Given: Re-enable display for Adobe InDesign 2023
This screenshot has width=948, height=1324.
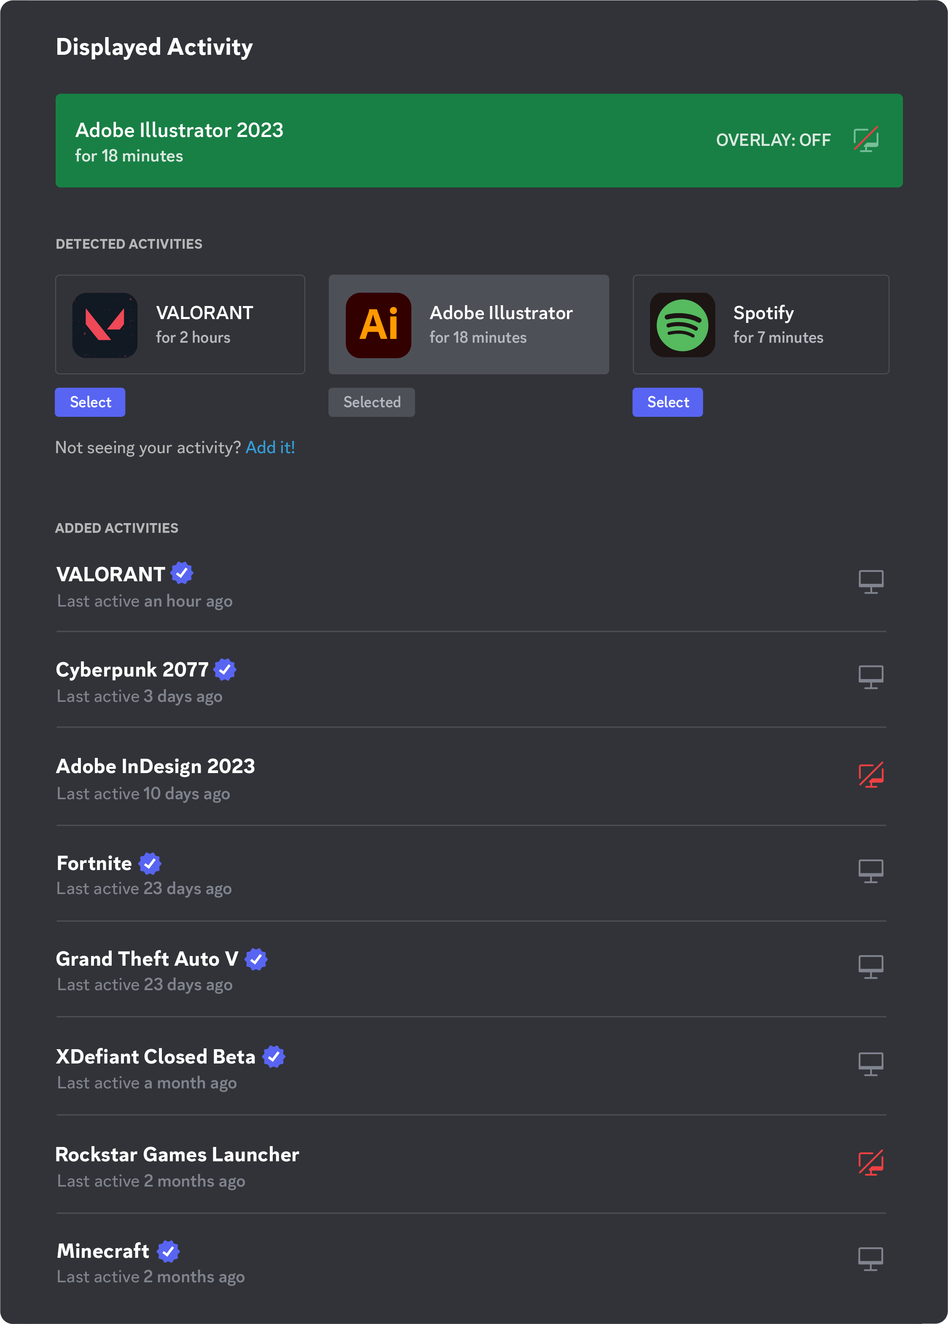Looking at the screenshot, I should (x=870, y=775).
